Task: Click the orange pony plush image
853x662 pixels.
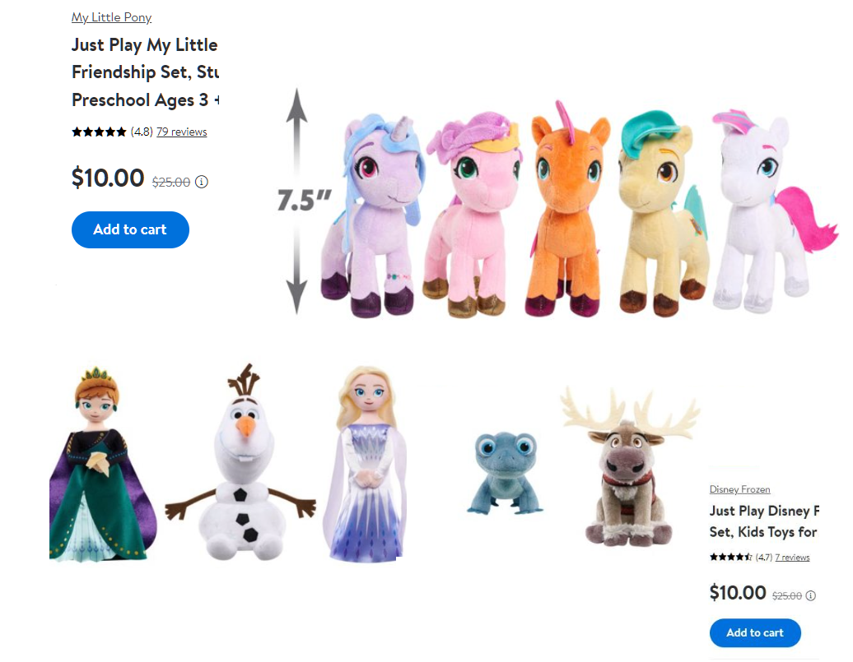Action: 568,209
